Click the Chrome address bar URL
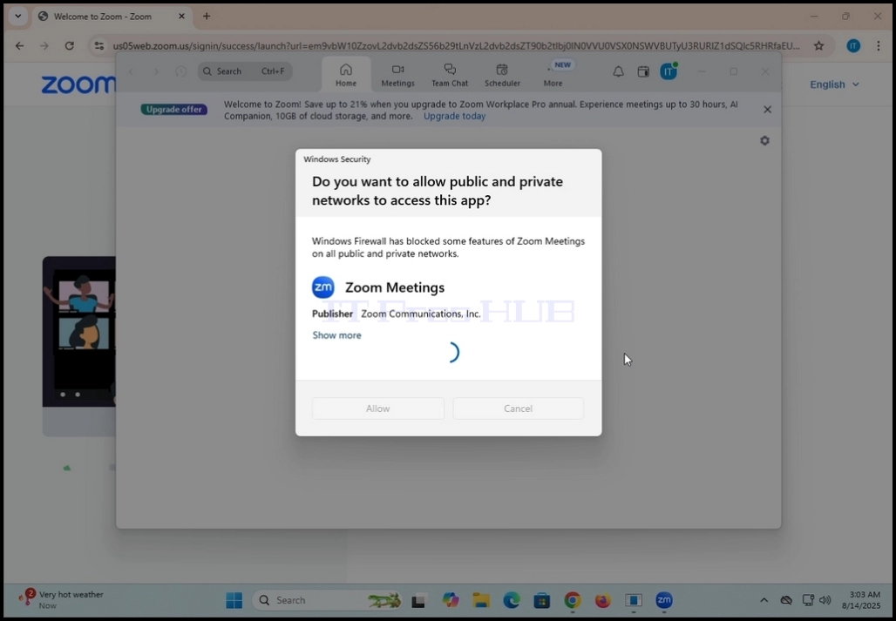This screenshot has height=621, width=896. click(456, 45)
